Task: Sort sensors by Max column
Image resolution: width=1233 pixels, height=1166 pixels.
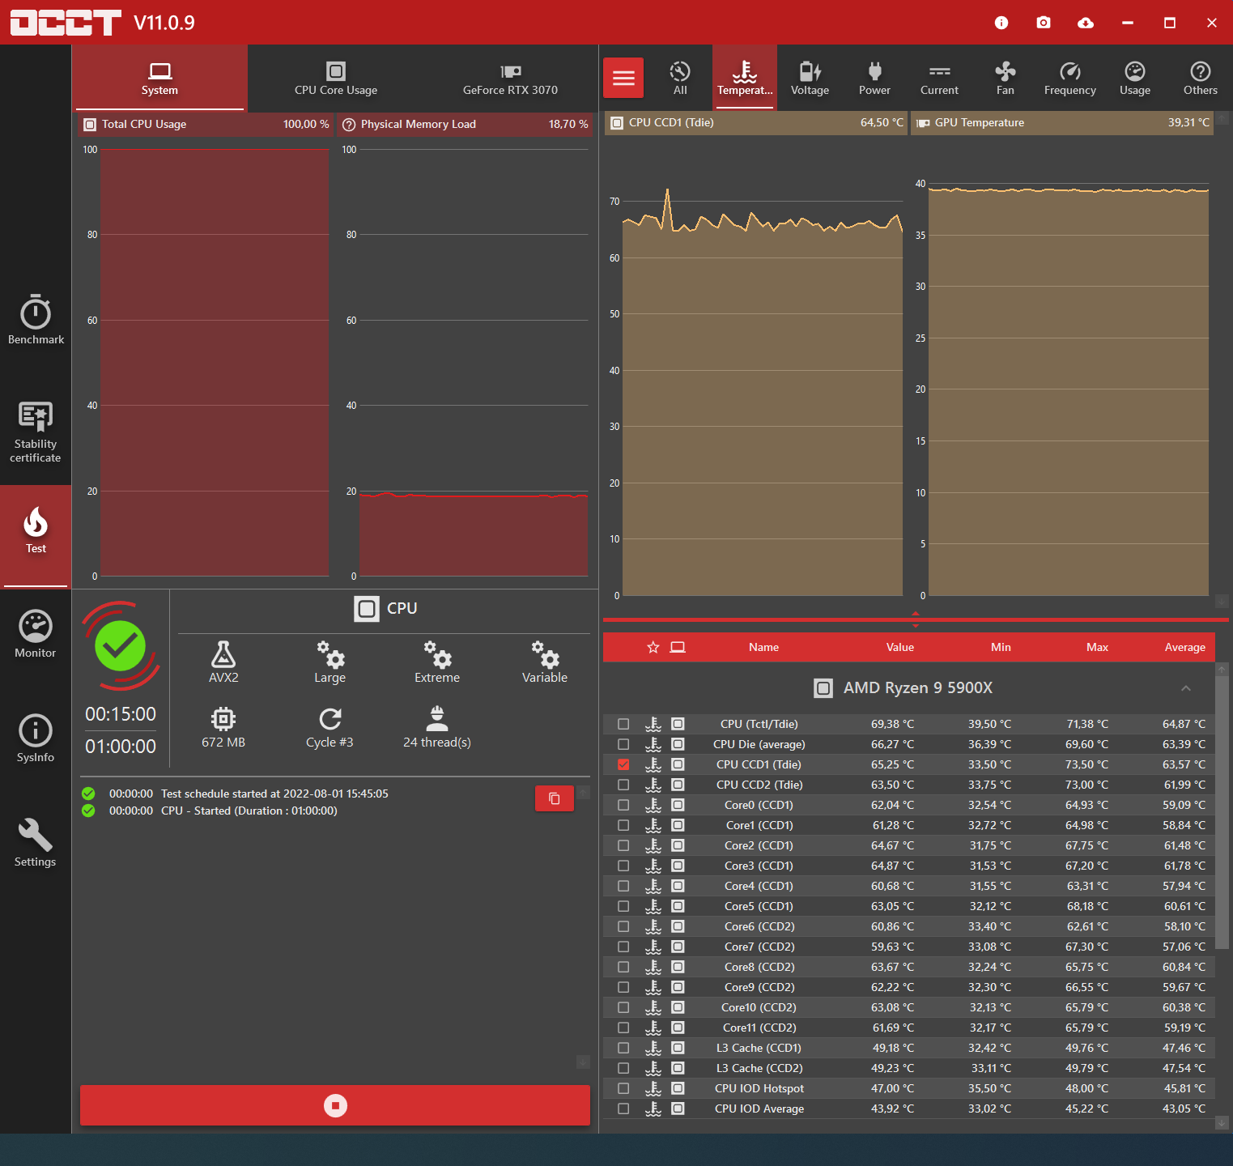Action: point(1097,647)
